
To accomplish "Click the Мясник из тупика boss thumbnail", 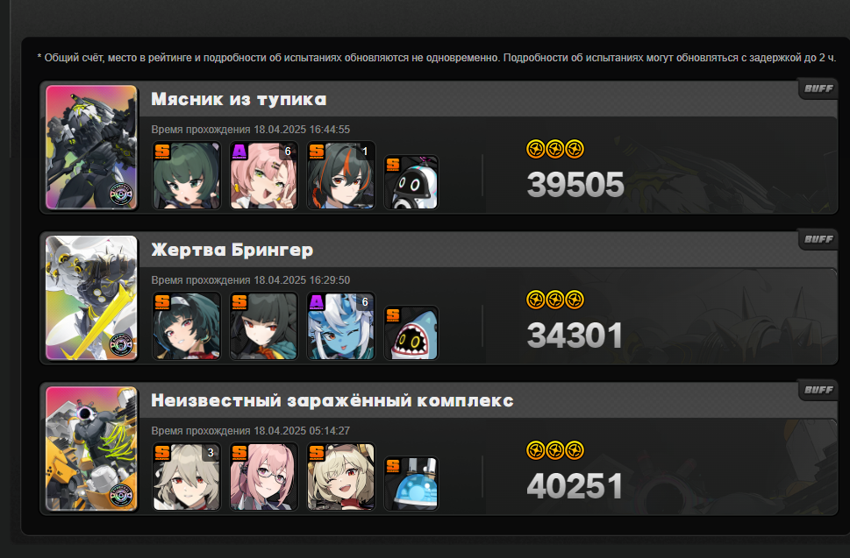I will pos(91,147).
